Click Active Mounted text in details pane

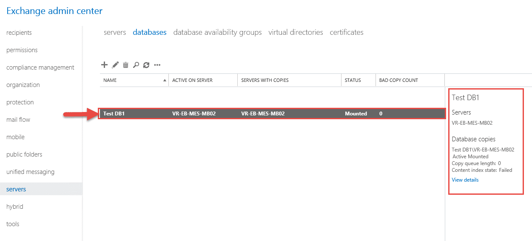pos(470,157)
